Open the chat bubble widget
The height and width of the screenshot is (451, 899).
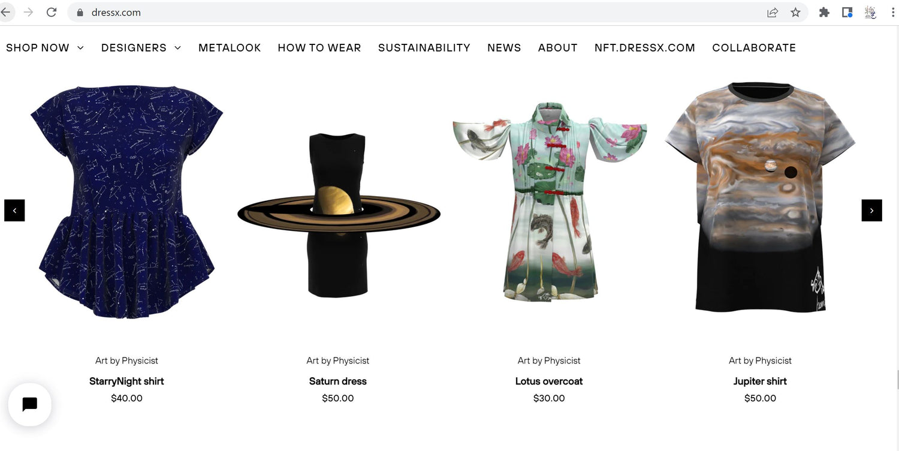click(29, 404)
